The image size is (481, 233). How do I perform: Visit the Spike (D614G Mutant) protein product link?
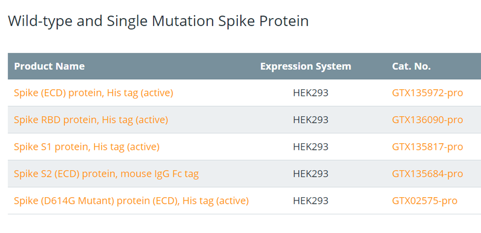(x=131, y=201)
